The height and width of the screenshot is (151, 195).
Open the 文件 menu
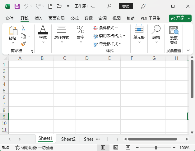coord(9,18)
